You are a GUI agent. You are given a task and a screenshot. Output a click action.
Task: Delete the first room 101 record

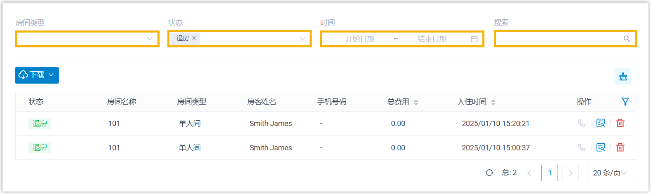pos(620,123)
